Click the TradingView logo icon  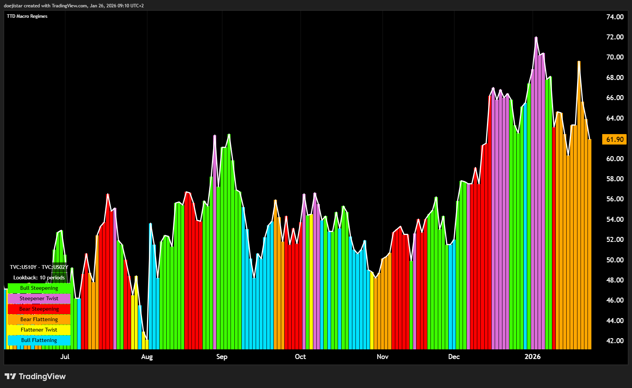(10, 376)
